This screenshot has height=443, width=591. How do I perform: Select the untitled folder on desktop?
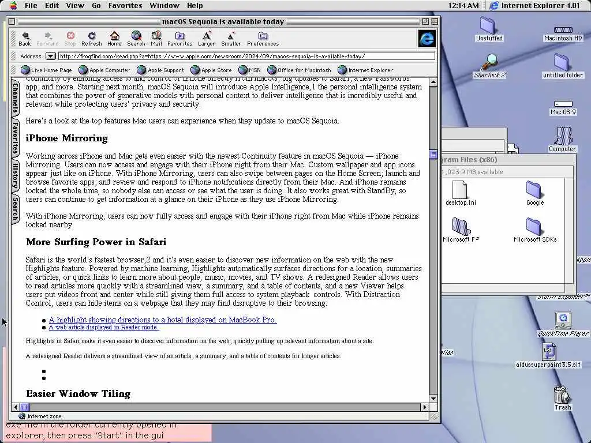coord(563,66)
